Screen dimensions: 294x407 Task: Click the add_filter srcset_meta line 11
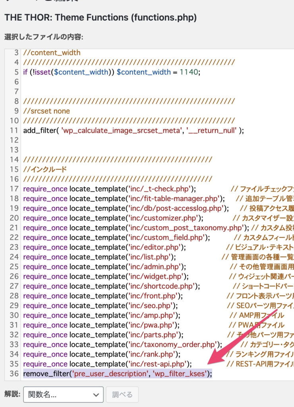coord(133,130)
